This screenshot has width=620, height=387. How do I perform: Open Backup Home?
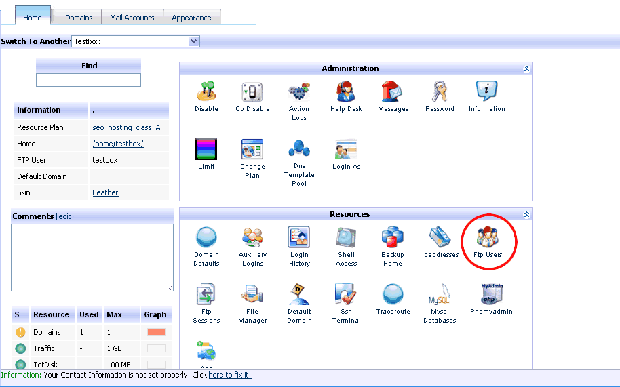click(x=392, y=237)
